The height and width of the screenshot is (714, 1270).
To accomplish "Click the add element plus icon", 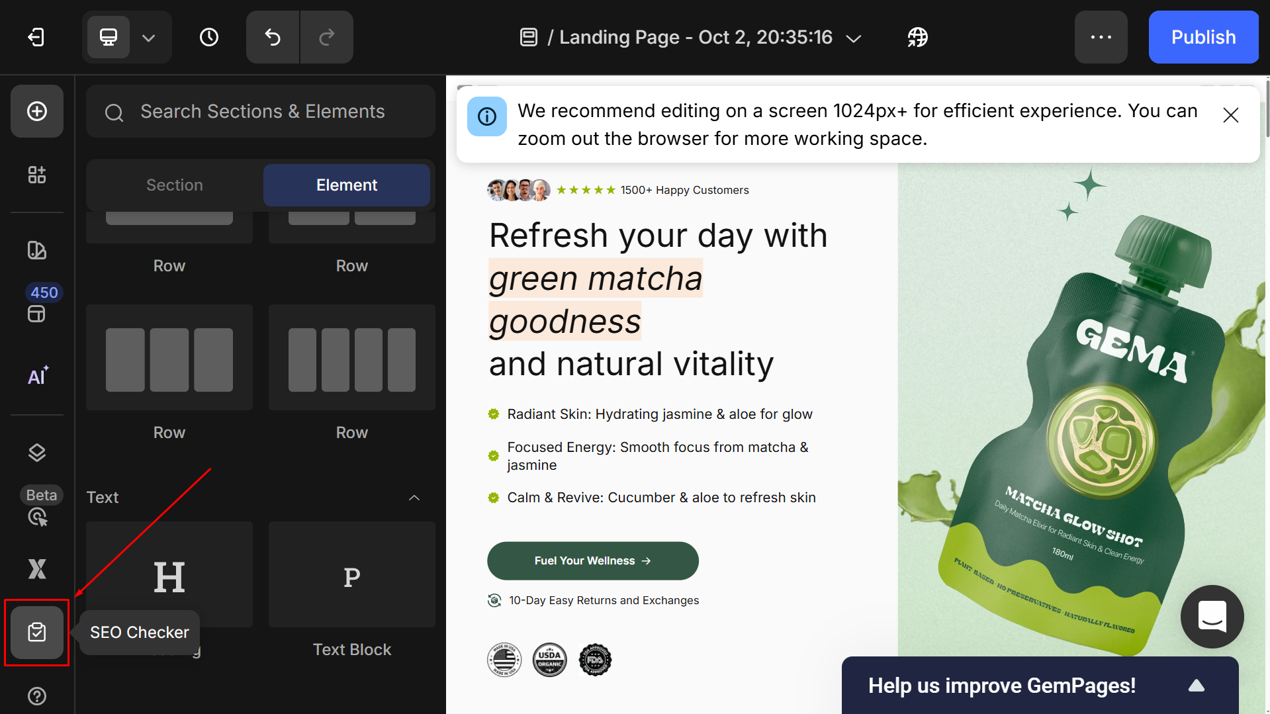I will click(37, 111).
